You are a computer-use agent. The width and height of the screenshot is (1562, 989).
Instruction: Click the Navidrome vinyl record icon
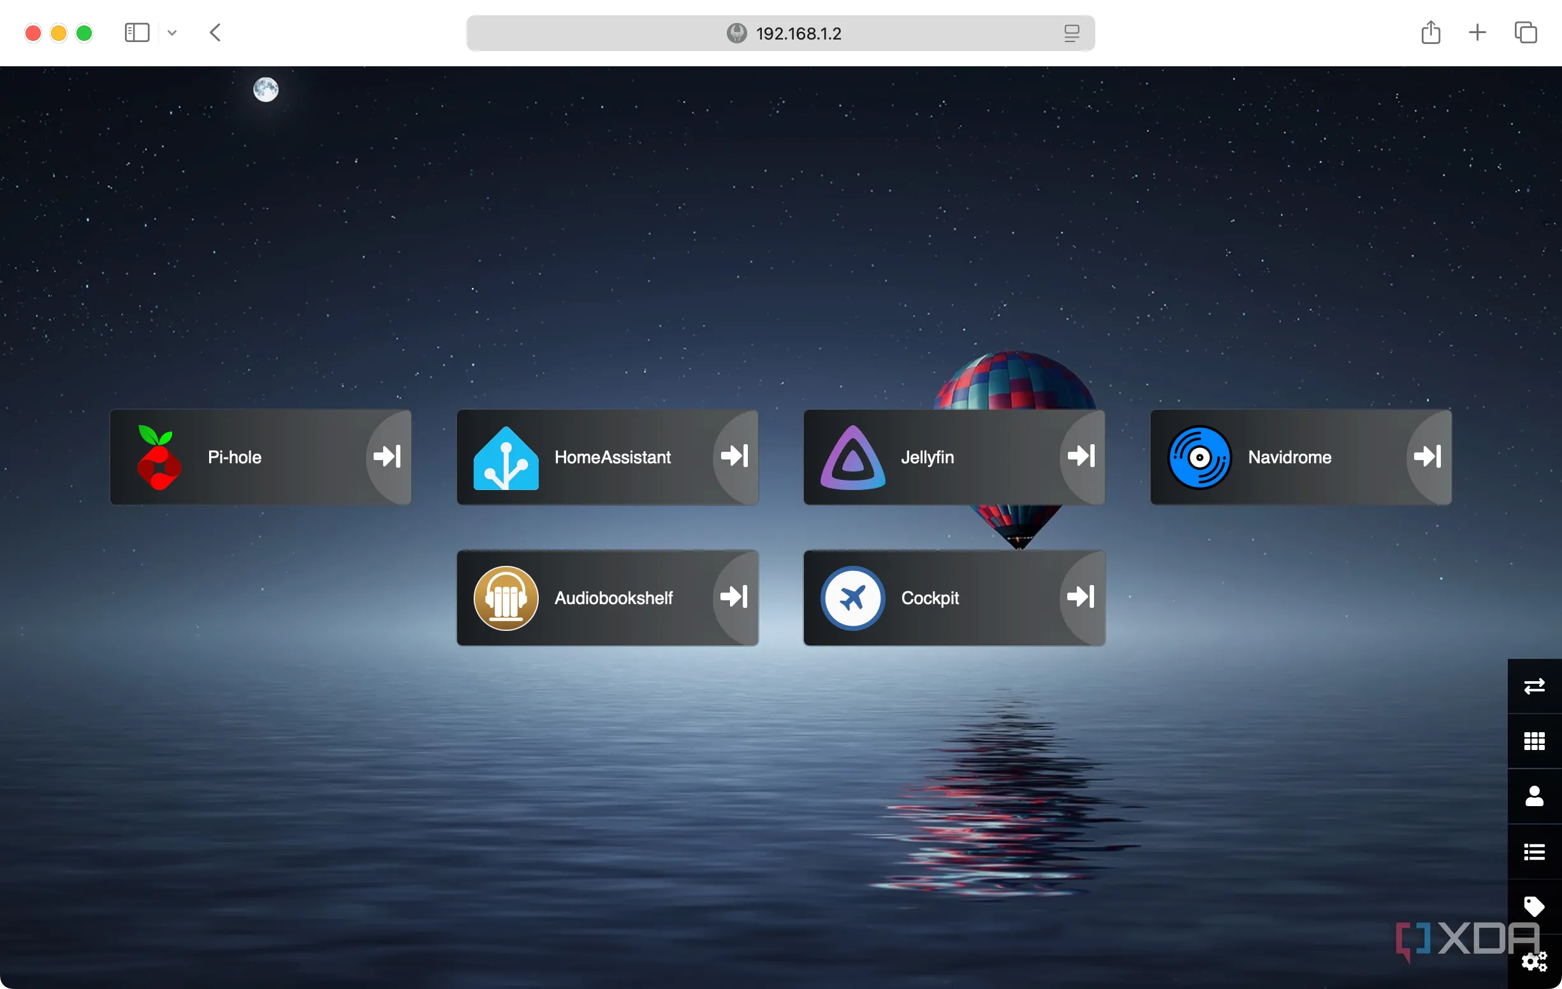(1198, 456)
